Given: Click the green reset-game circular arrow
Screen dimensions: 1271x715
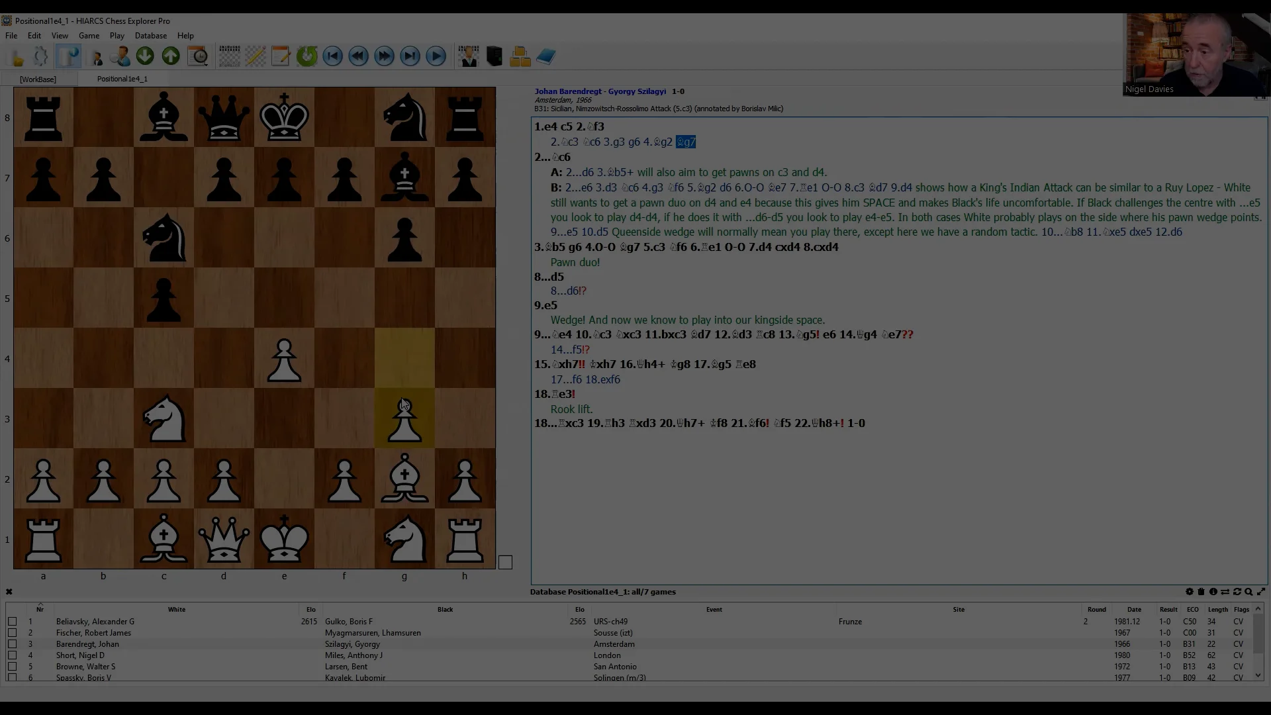Looking at the screenshot, I should (x=307, y=56).
